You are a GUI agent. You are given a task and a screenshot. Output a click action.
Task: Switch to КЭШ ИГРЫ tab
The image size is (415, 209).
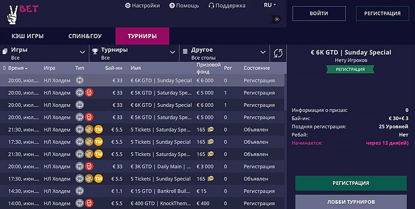coord(28,36)
